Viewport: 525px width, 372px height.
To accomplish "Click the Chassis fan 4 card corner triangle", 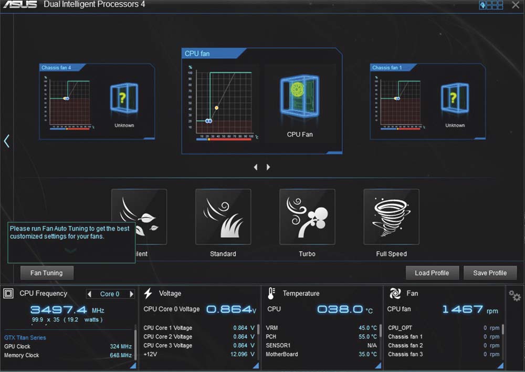I will pos(149,138).
